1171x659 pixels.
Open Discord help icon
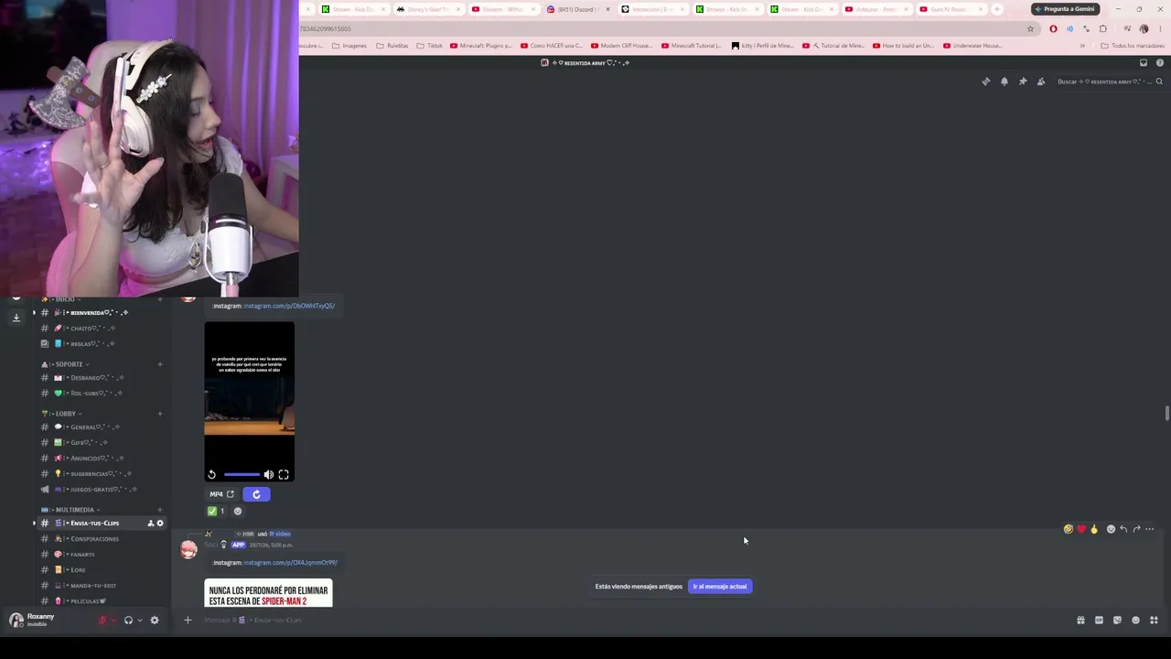1160,63
